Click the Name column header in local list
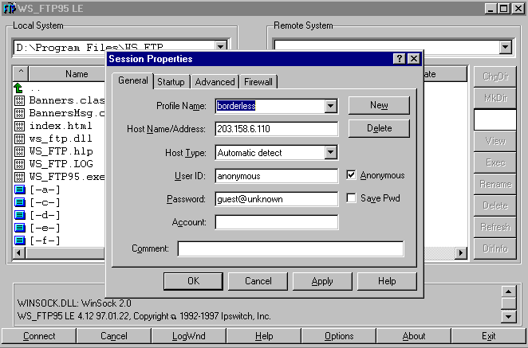Image resolution: width=528 pixels, height=348 pixels. coord(67,73)
